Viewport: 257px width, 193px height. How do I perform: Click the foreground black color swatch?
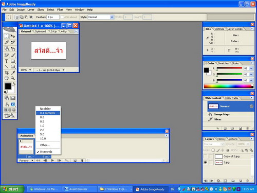pyautogui.click(x=8, y=86)
